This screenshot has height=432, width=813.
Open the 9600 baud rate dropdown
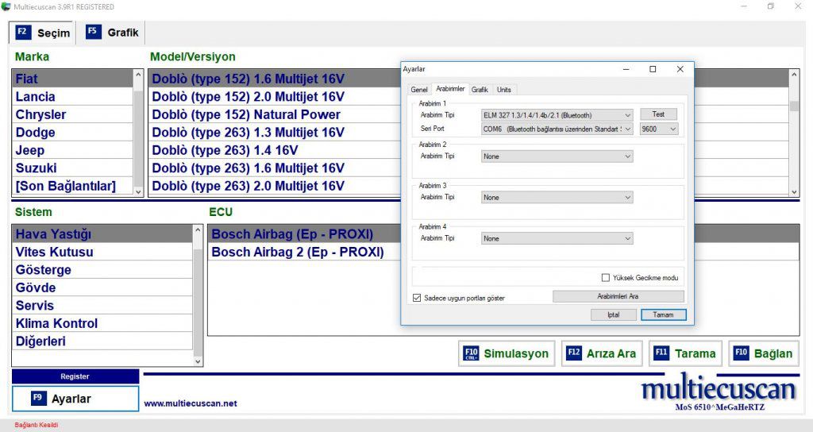(659, 129)
